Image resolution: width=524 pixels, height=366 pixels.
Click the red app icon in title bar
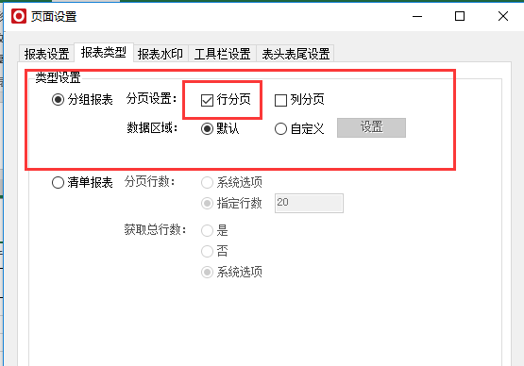(19, 16)
